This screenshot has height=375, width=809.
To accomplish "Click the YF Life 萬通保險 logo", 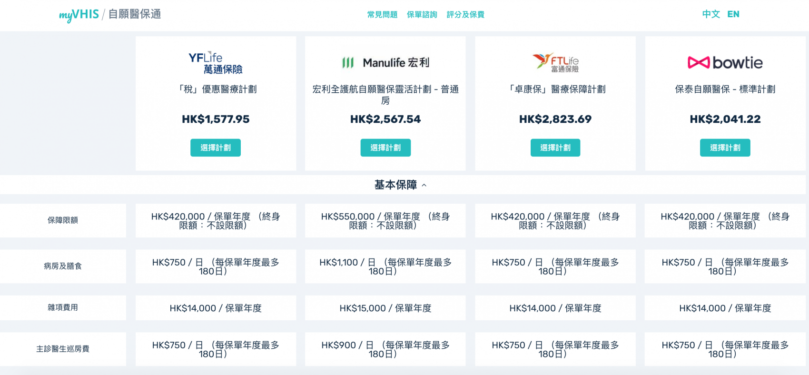I will click(216, 63).
